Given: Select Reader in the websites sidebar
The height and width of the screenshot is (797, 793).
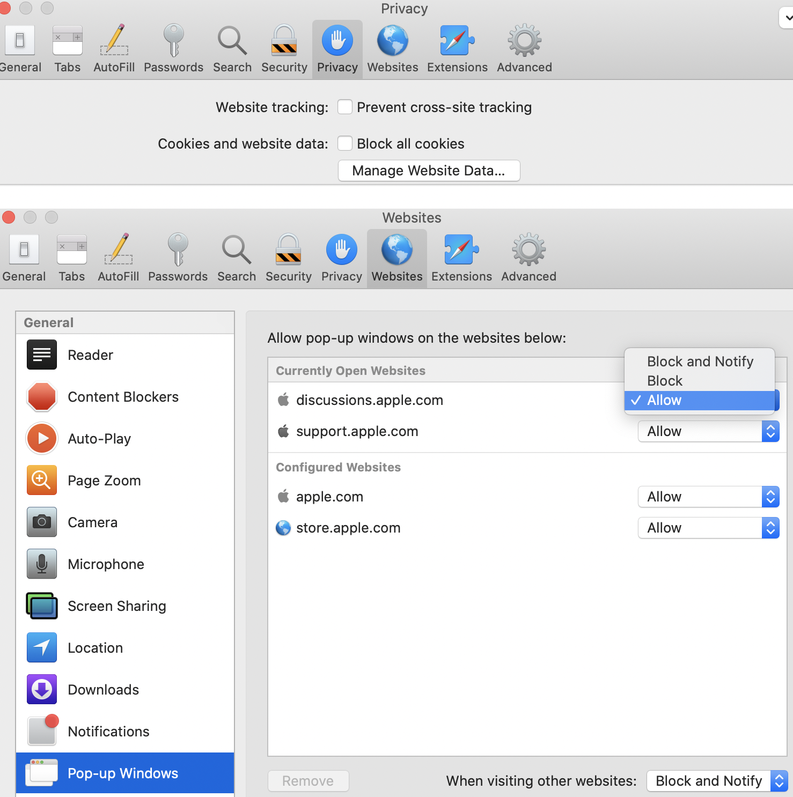Looking at the screenshot, I should (x=125, y=355).
